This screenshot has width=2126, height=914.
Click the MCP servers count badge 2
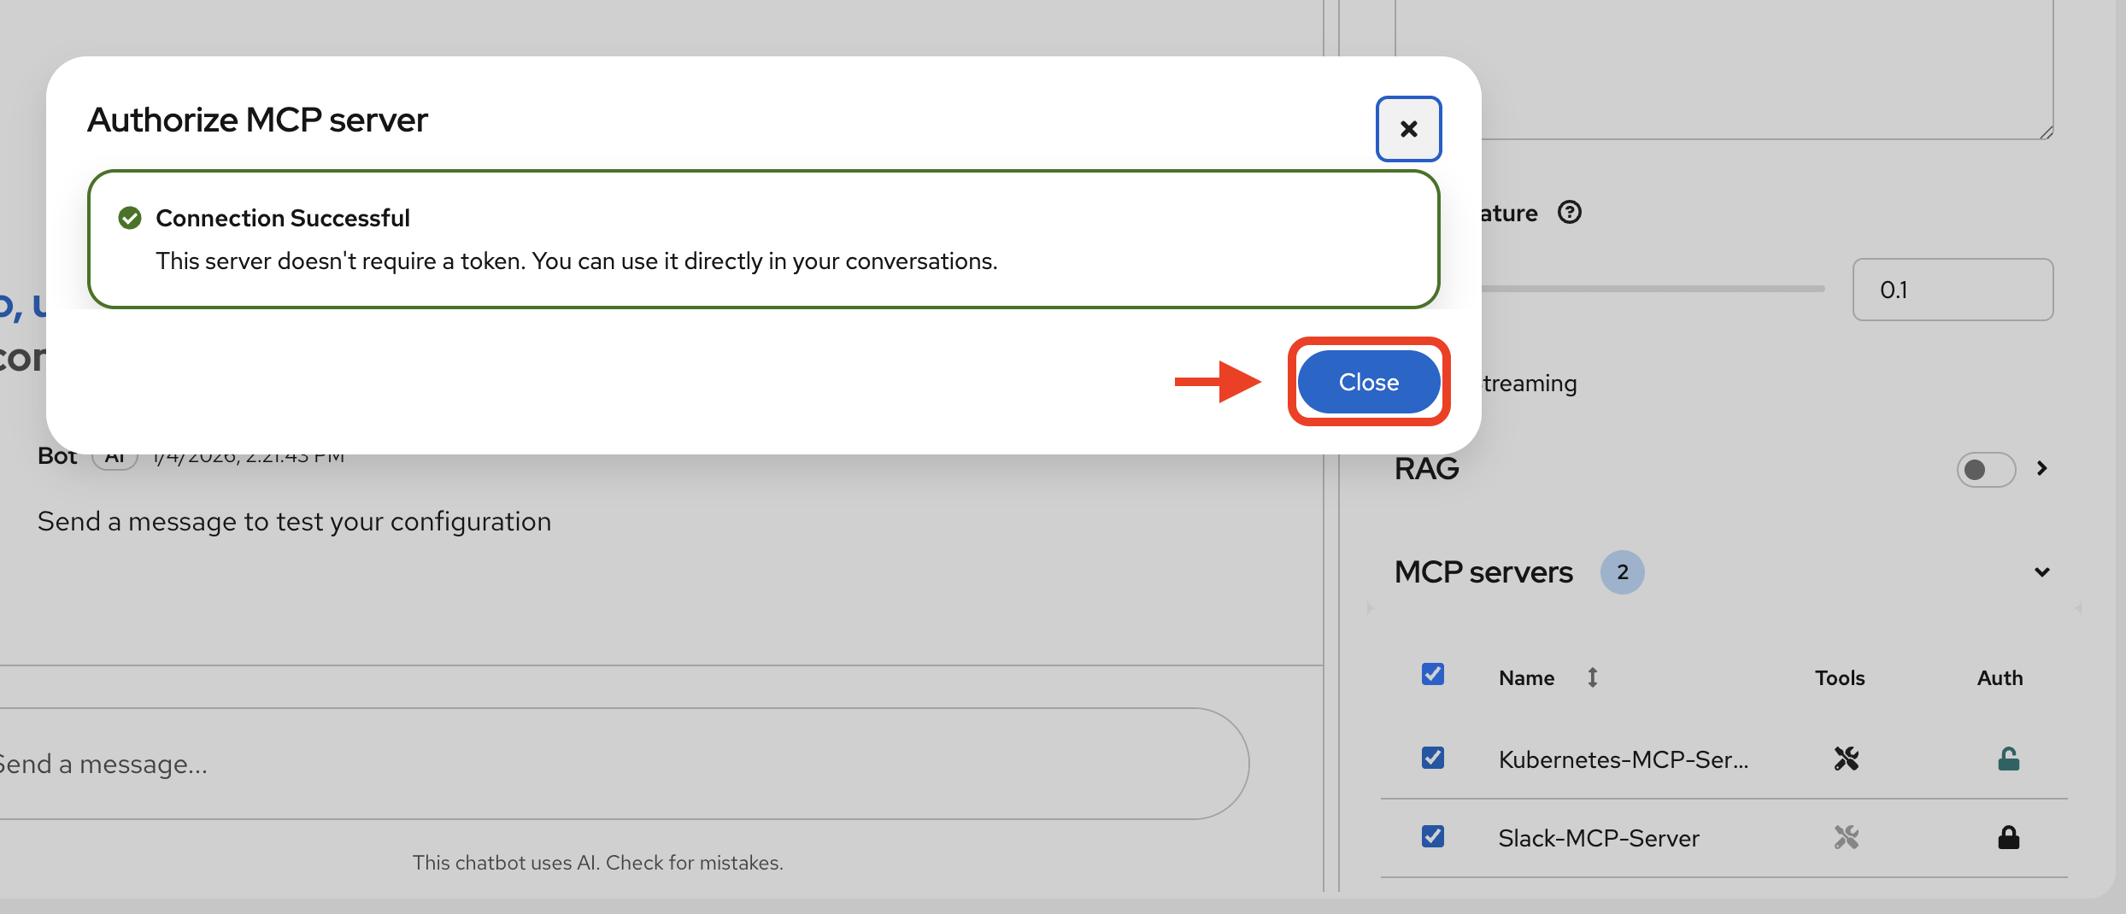click(1622, 571)
